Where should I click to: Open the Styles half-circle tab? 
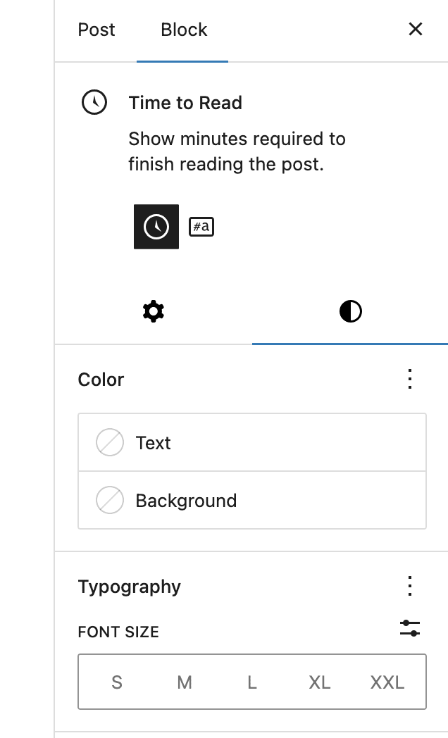pos(350,311)
